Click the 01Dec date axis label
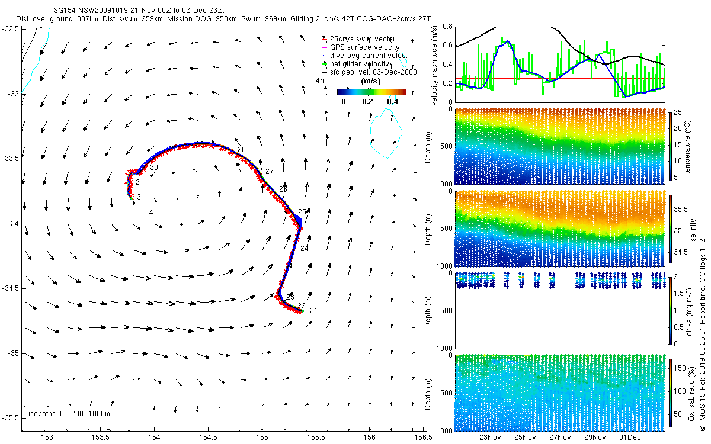 (x=630, y=438)
